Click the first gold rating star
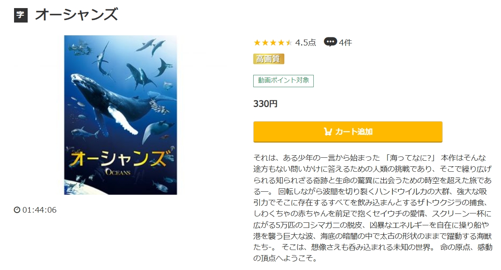This screenshot has height=270, width=501. point(257,43)
